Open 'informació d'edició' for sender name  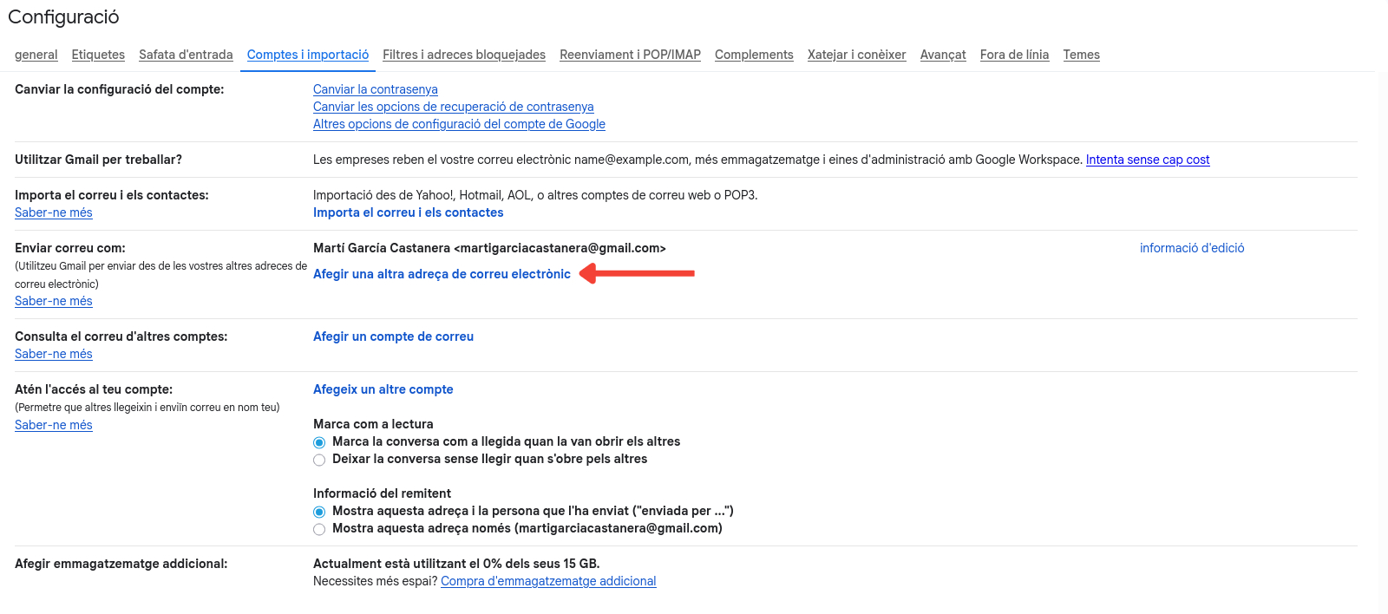point(1191,248)
